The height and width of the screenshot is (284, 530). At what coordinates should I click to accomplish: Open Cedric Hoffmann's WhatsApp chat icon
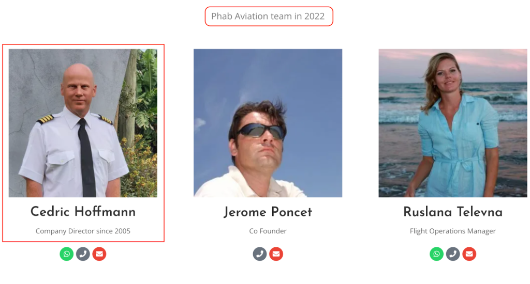click(67, 254)
